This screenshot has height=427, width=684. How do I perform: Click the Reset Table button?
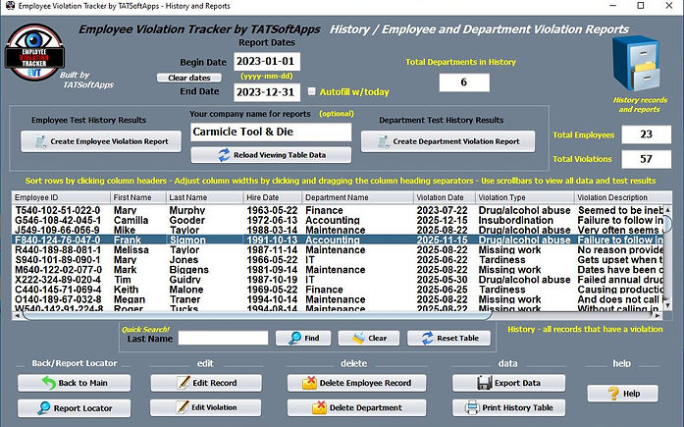click(x=448, y=338)
